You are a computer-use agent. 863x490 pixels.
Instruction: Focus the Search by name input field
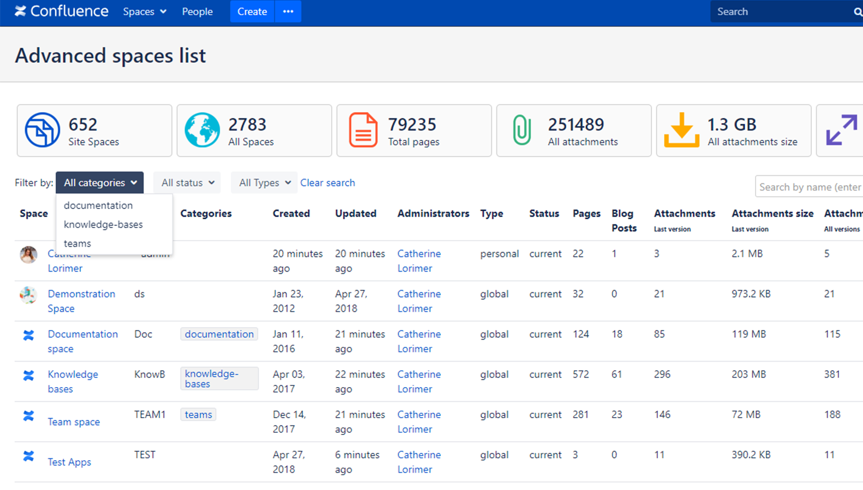pos(810,187)
